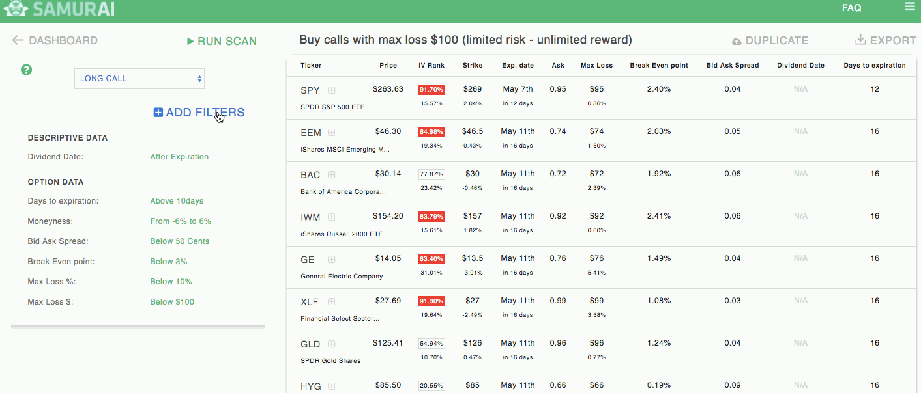The height and width of the screenshot is (393, 921).
Task: Click the Ticker column header
Action: click(311, 66)
